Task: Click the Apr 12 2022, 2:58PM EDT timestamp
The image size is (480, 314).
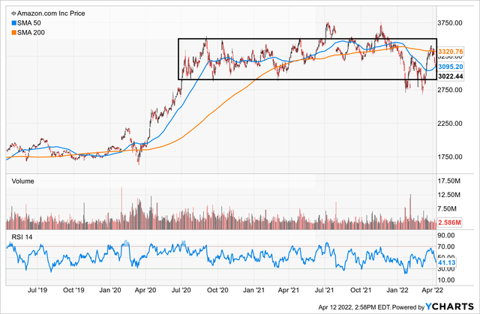Action: click(x=355, y=307)
